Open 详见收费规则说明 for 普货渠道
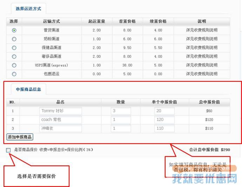242x187 pixels. point(202,30)
